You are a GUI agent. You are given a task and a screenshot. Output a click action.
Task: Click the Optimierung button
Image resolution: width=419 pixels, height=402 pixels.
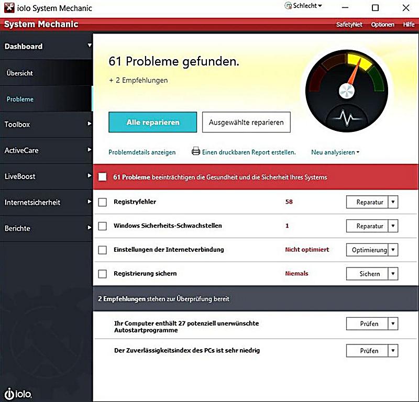pos(367,250)
